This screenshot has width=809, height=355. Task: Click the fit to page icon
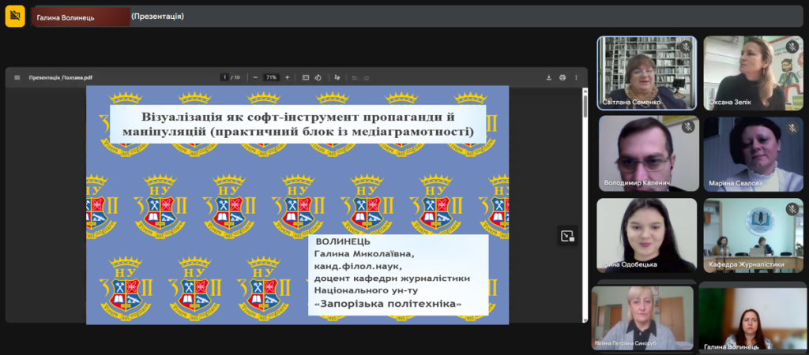(x=305, y=77)
